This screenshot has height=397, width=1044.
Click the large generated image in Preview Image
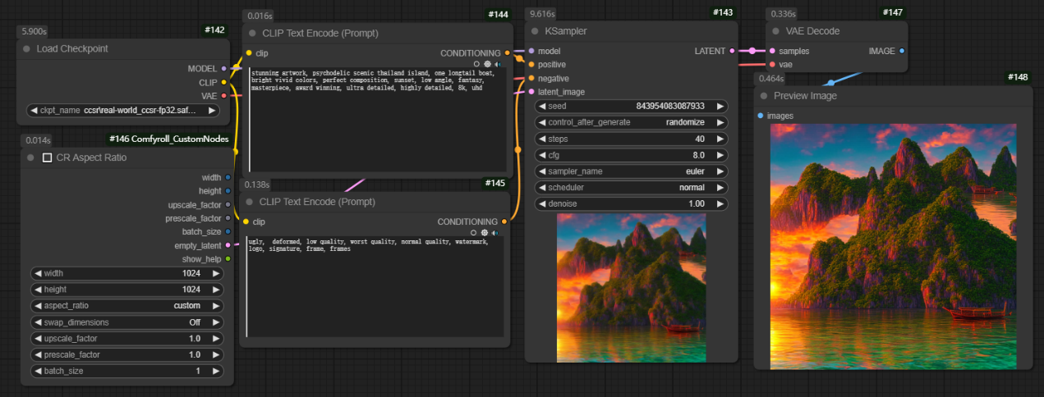tap(893, 246)
